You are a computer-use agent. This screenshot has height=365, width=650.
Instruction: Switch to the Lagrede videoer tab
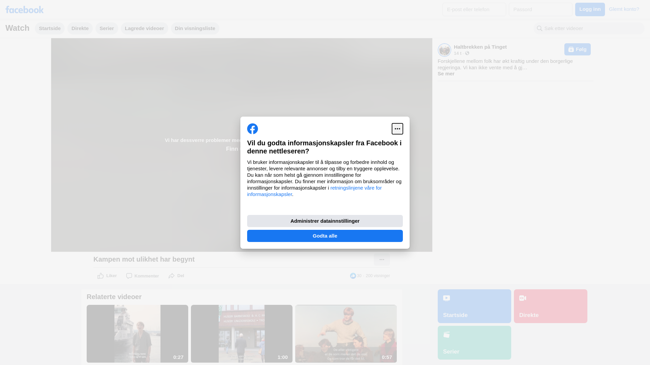(x=144, y=28)
